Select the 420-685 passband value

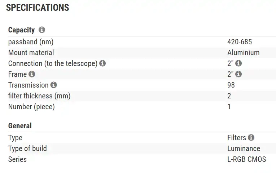(240, 42)
